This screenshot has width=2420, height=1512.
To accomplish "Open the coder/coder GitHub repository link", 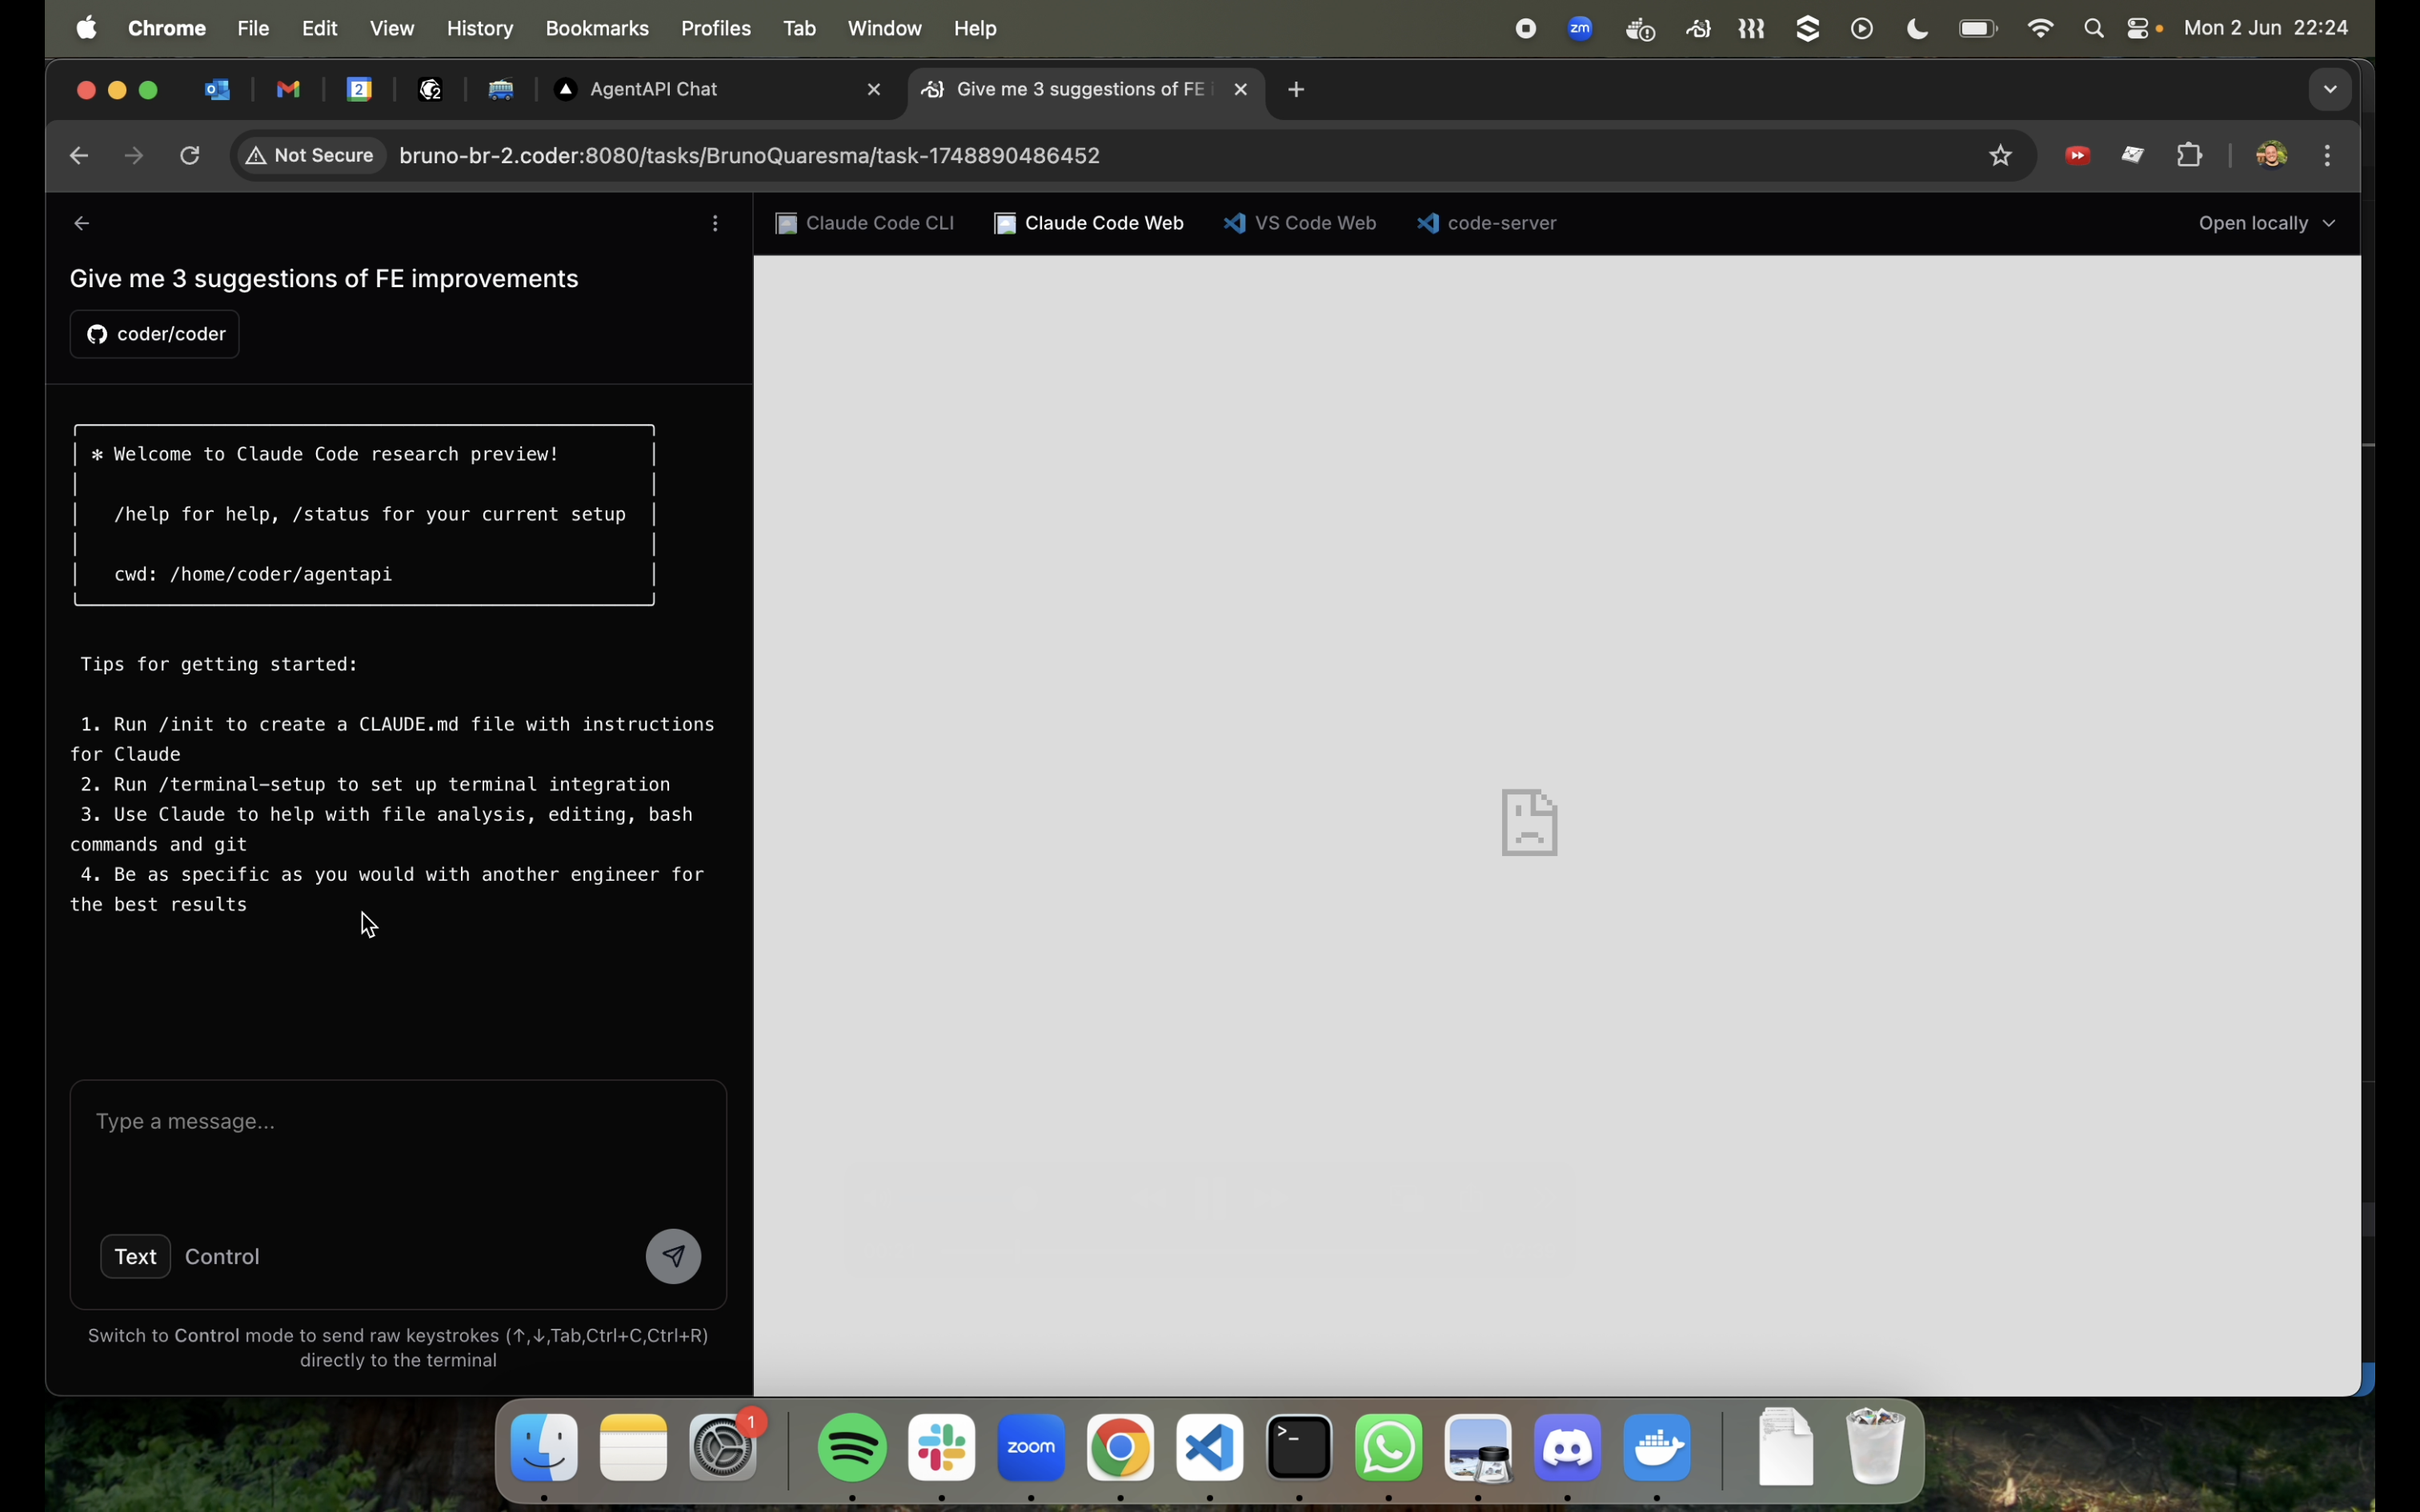I will click(x=155, y=334).
